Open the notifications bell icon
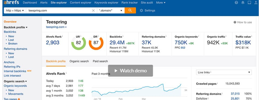 [x=243, y=3]
